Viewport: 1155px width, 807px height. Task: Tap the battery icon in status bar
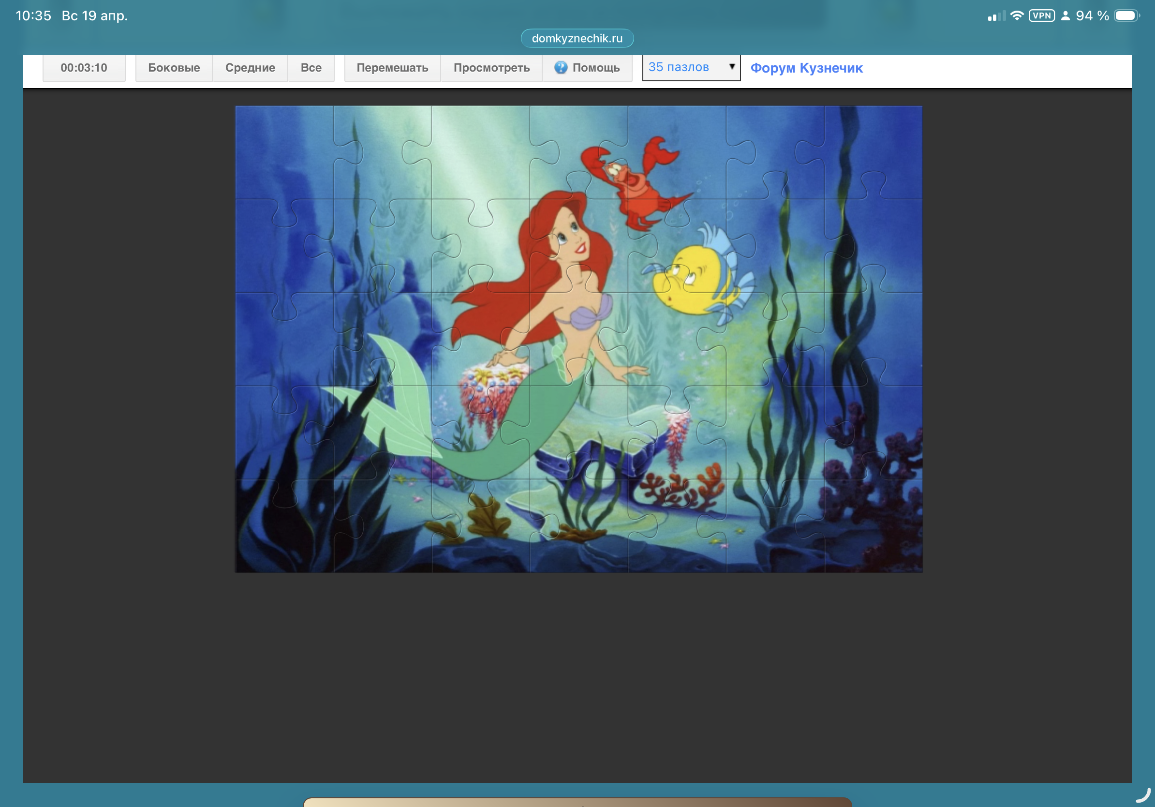[x=1126, y=15]
